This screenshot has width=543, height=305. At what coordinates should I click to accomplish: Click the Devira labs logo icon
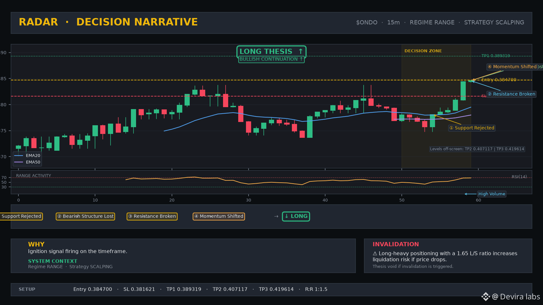(x=485, y=297)
